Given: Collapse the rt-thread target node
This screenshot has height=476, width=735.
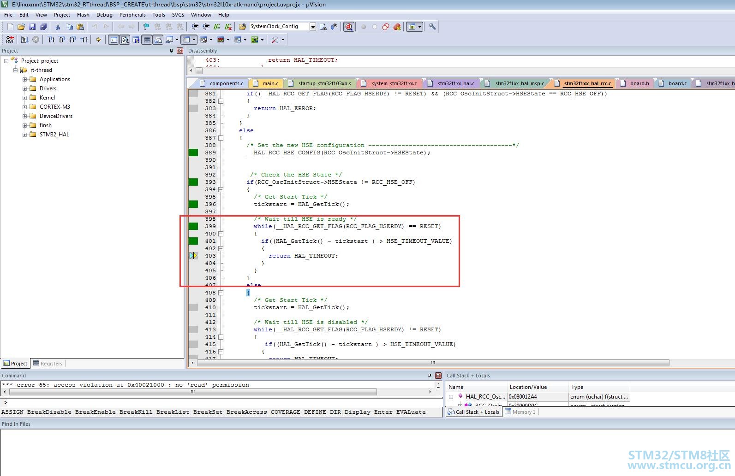Looking at the screenshot, I should (x=15, y=70).
